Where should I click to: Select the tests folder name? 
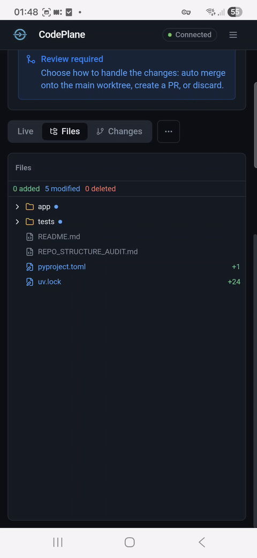[46, 222]
